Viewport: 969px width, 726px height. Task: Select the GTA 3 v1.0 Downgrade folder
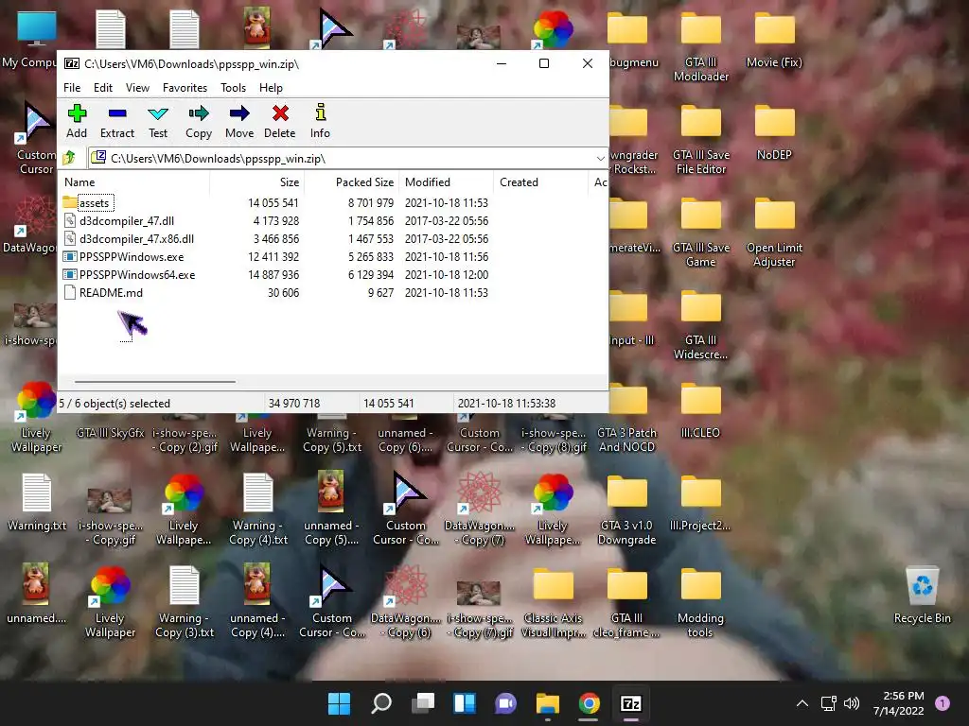click(x=626, y=510)
